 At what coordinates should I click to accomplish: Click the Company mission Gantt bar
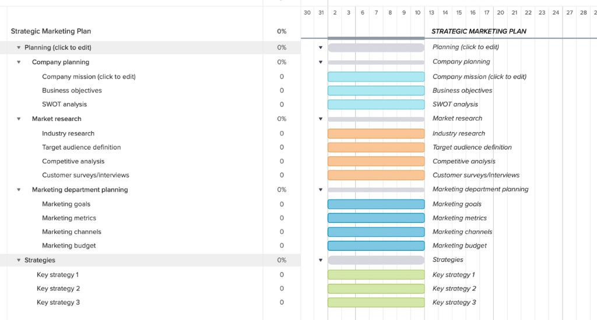pyautogui.click(x=376, y=77)
